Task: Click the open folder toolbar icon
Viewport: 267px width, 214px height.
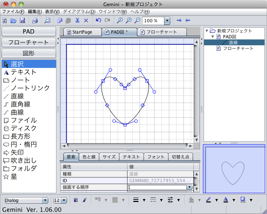Action: coord(14,20)
